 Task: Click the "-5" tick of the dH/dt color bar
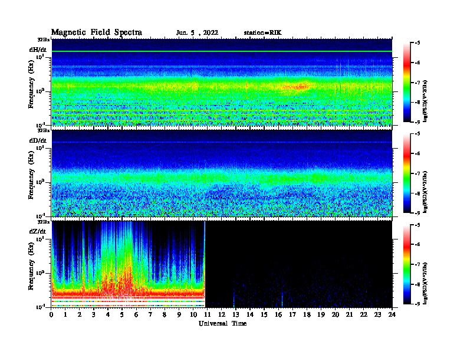pyautogui.click(x=417, y=43)
